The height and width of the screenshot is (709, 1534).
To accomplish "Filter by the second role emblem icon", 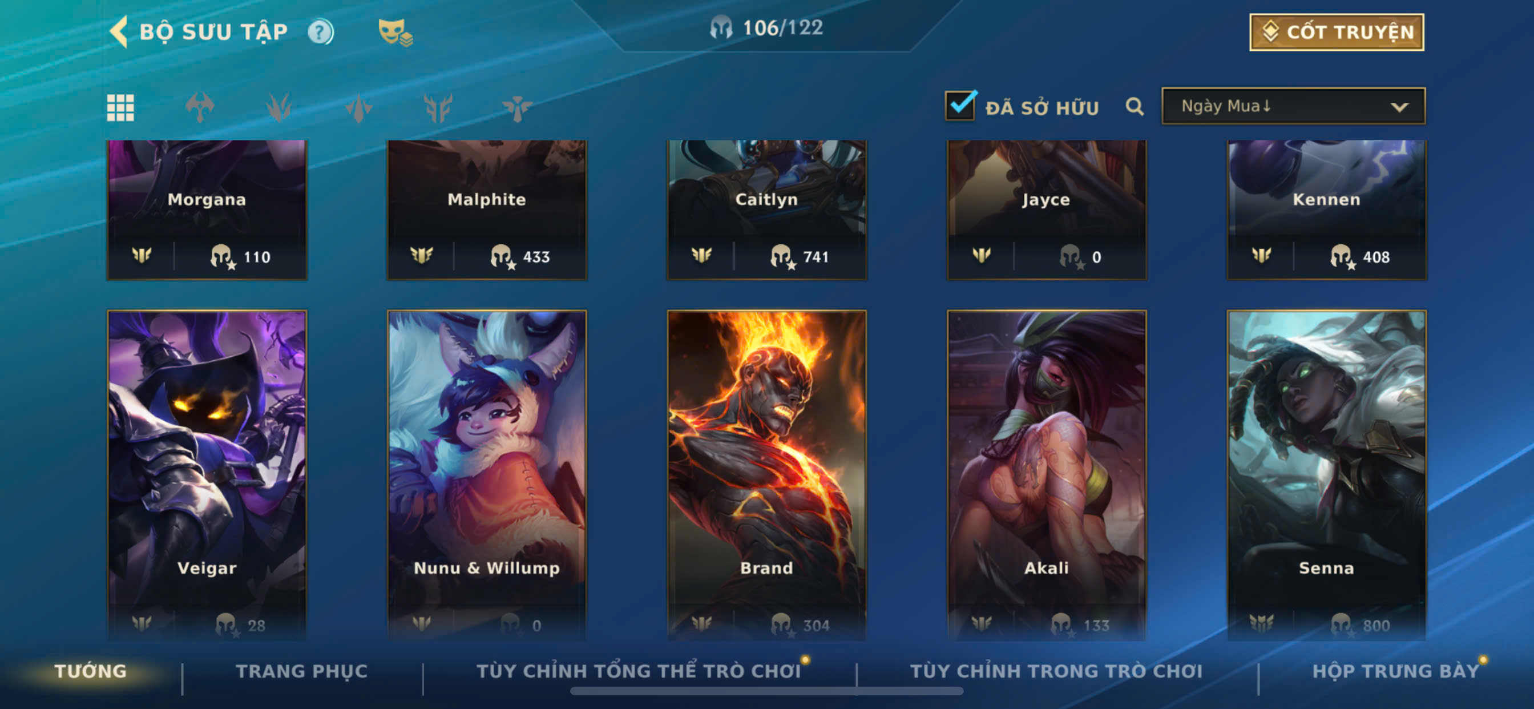I will pos(278,108).
